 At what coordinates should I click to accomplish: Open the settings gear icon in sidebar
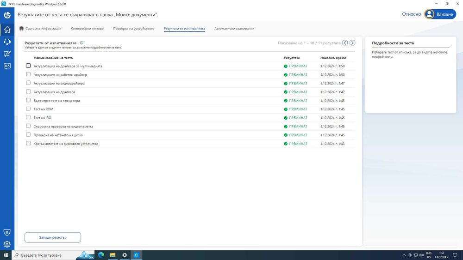point(7,244)
